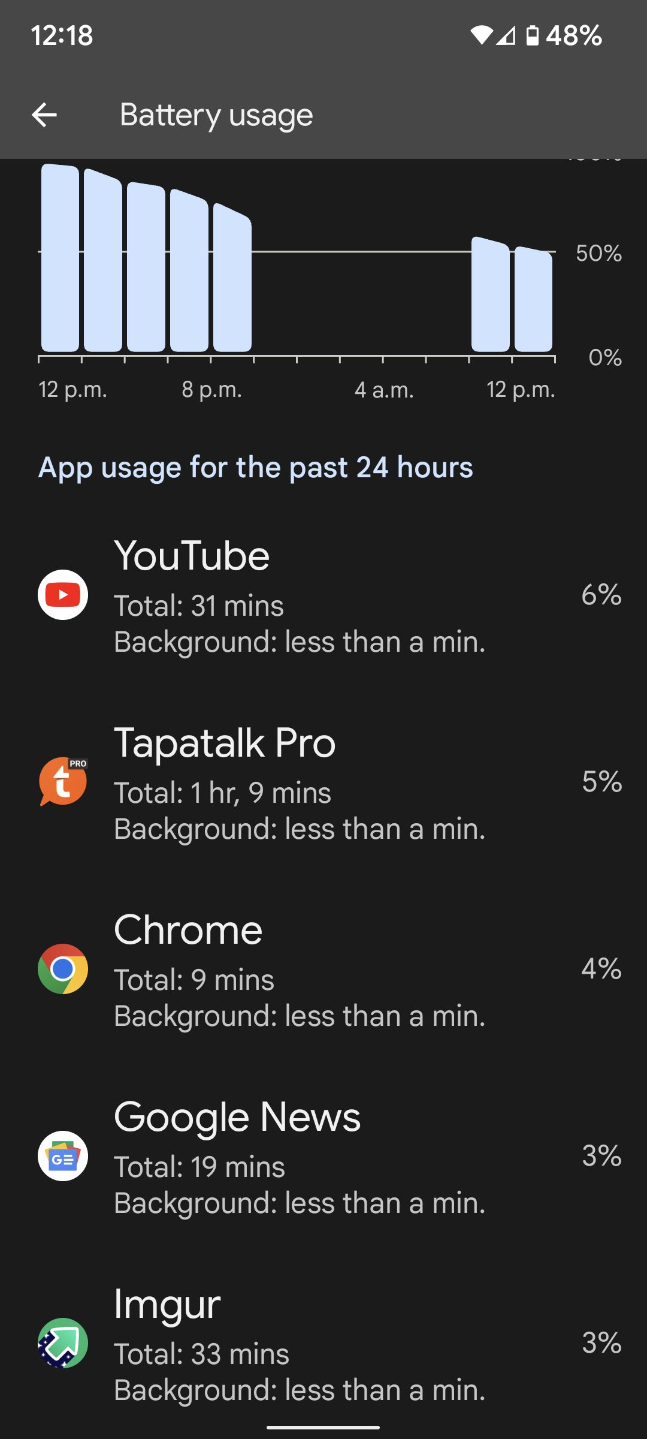This screenshot has height=1439, width=647.
Task: Tap the 5% Tapatalk percentage
Action: (601, 782)
